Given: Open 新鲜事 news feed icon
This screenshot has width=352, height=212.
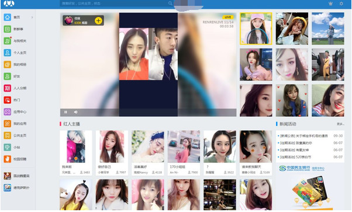Looking at the screenshot, I should pos(8,29).
